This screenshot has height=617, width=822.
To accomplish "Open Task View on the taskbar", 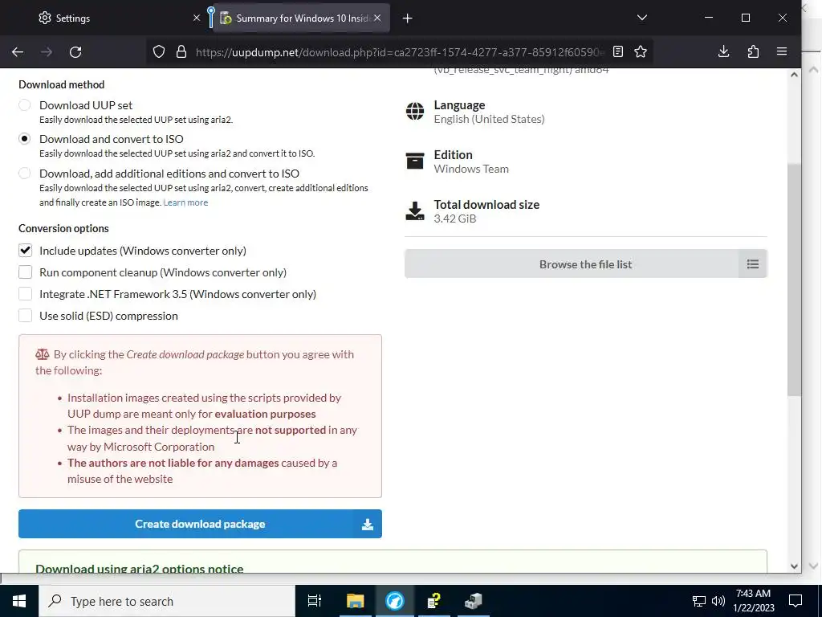I will [x=314, y=601].
